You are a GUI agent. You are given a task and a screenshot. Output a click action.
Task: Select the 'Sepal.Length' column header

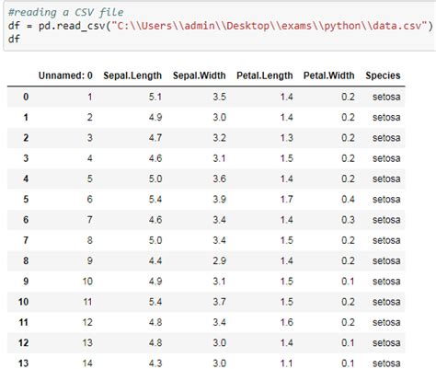[132, 75]
